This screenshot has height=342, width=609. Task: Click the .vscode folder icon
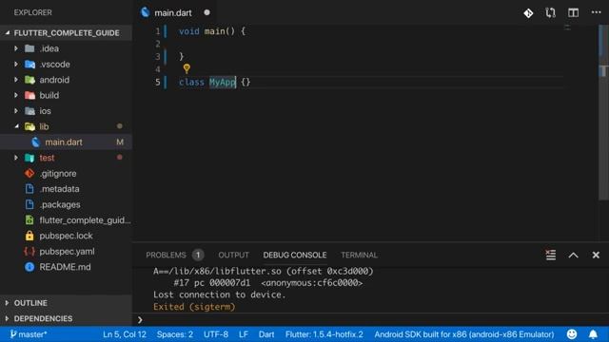(29, 65)
